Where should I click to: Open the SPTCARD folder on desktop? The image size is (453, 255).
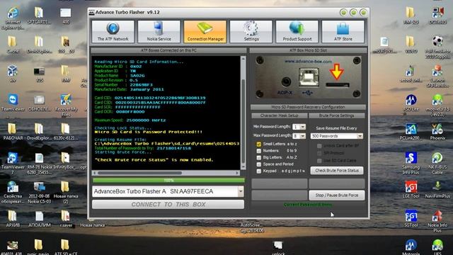coord(40,16)
